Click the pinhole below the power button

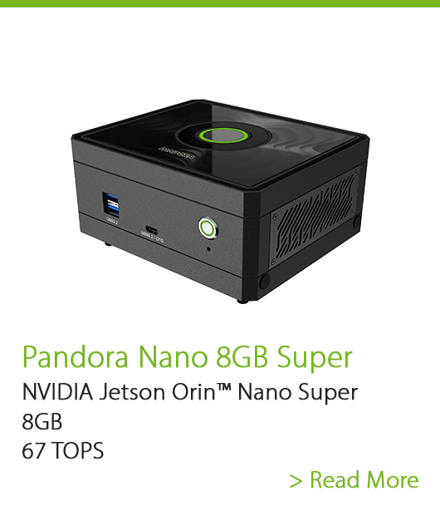208,248
